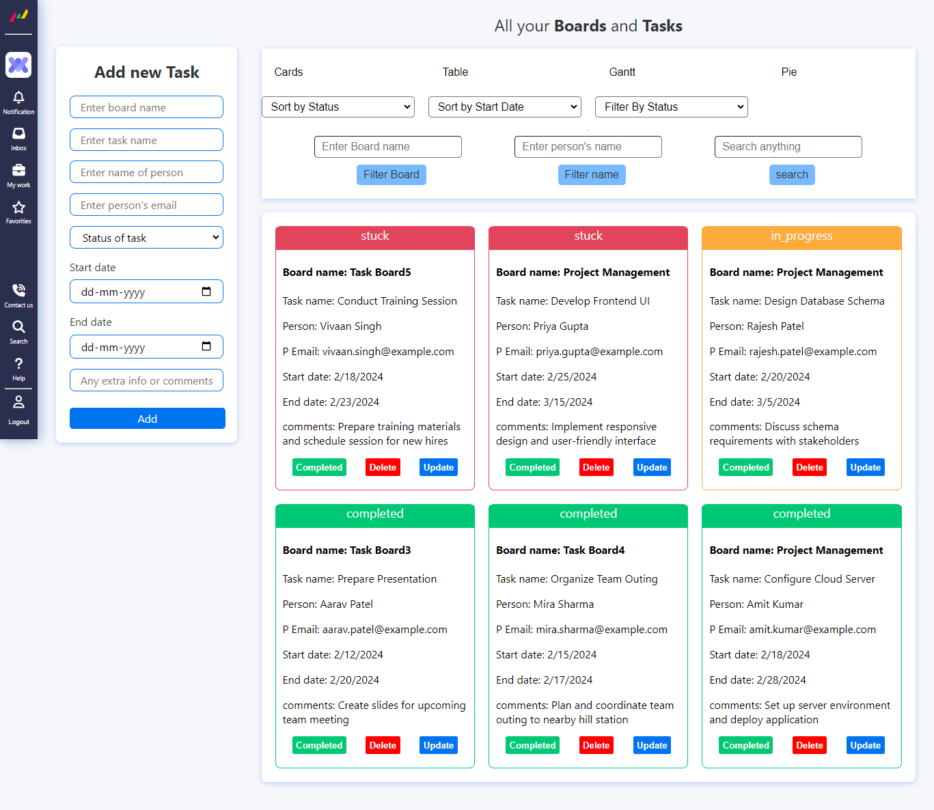The image size is (934, 810).
Task: Click the 'Add new Task' heading
Action: [147, 72]
